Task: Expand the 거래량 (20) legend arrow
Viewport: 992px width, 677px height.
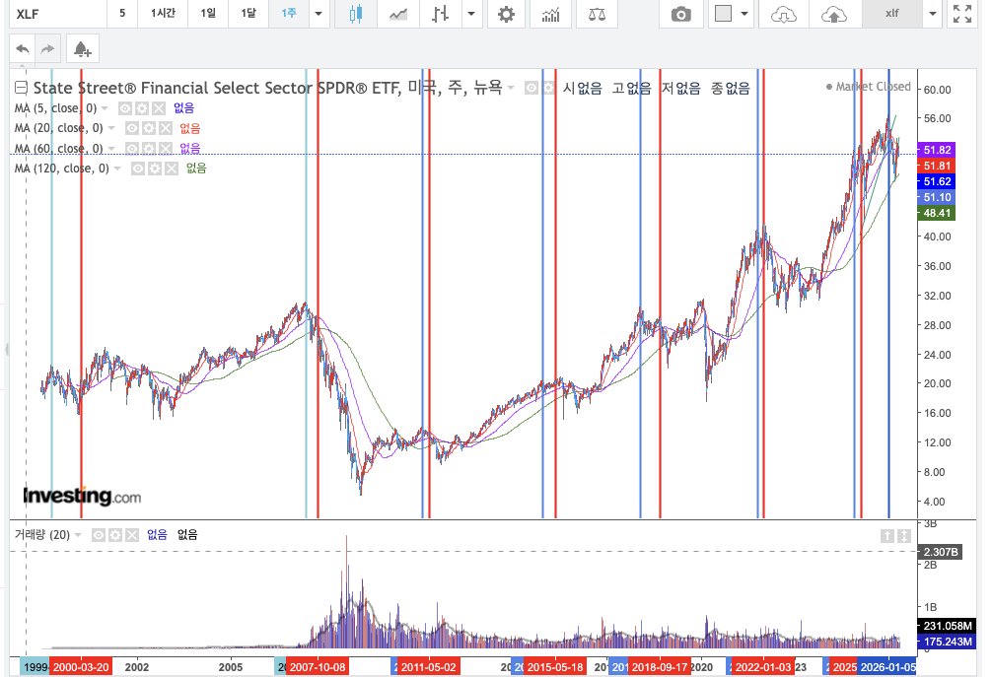Action: [78, 535]
